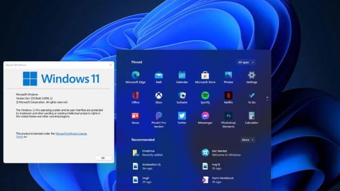Click the Pinned section heading
340x191 pixels.
pyautogui.click(x=137, y=62)
